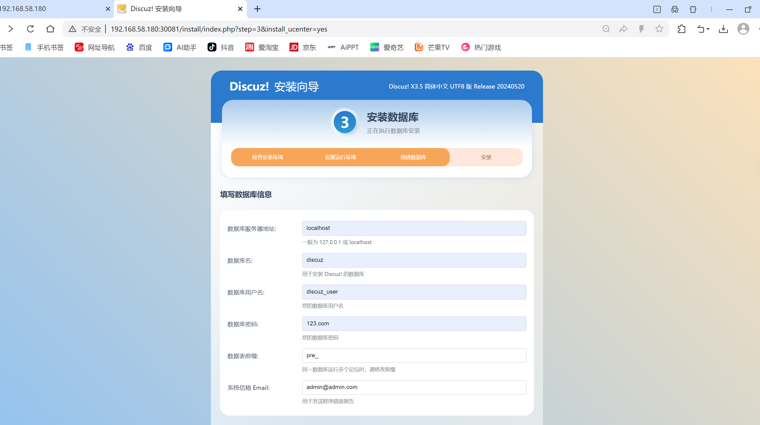Click the hint 用于发送程序错误报告
This screenshot has width=760, height=425.
[x=328, y=401]
